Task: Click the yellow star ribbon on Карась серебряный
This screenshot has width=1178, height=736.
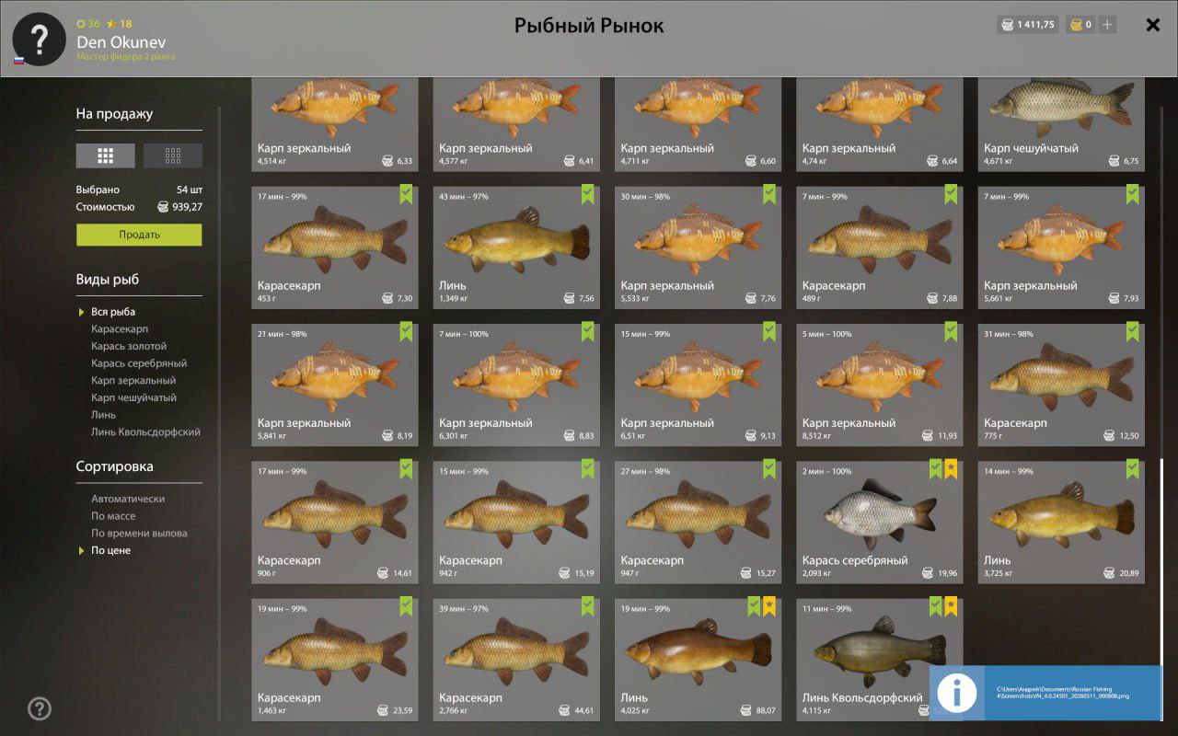Action: pos(951,469)
